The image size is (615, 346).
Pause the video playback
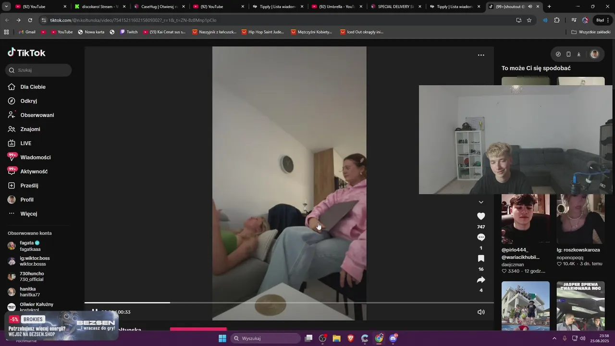(95, 312)
